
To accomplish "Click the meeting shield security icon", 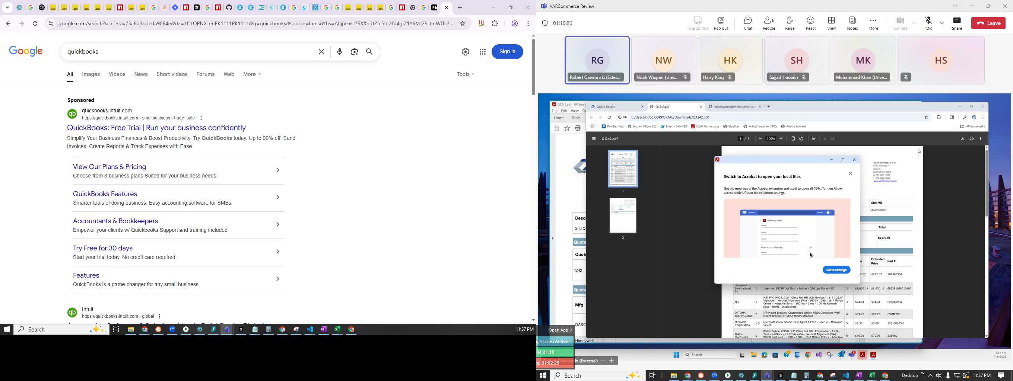I will [544, 23].
